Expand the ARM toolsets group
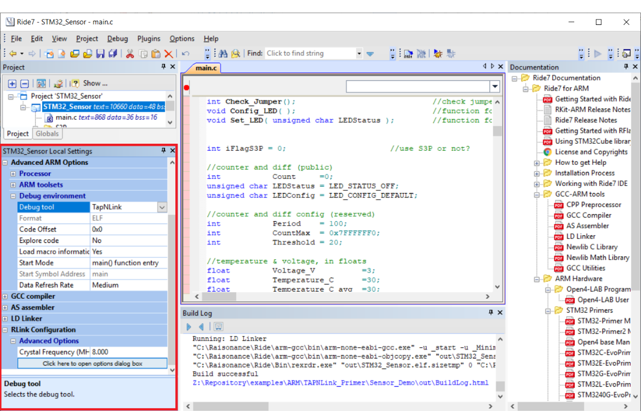The image size is (641, 411). point(13,185)
